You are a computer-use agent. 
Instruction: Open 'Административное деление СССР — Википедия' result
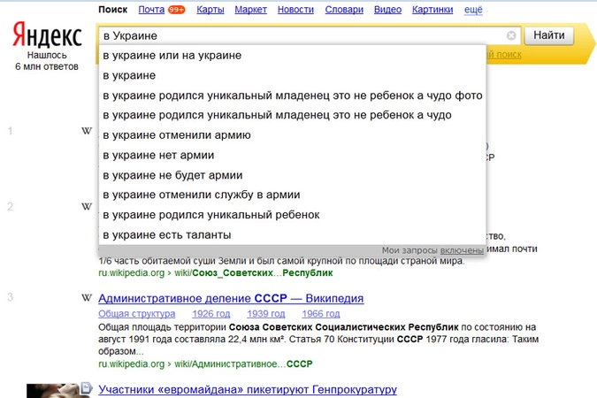231,298
